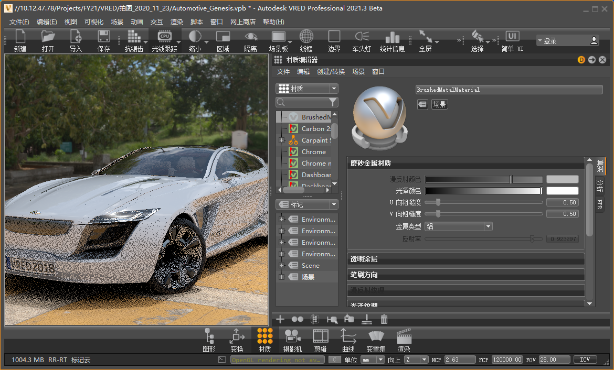Open the 曲线 curve editor module
614x370 pixels.
click(348, 340)
